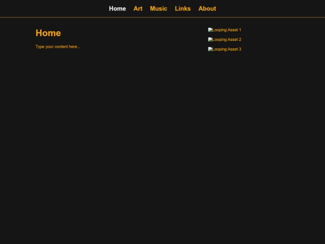This screenshot has width=325, height=244.
Task: Select the Looping Asset 2 image
Action: (x=224, y=39)
